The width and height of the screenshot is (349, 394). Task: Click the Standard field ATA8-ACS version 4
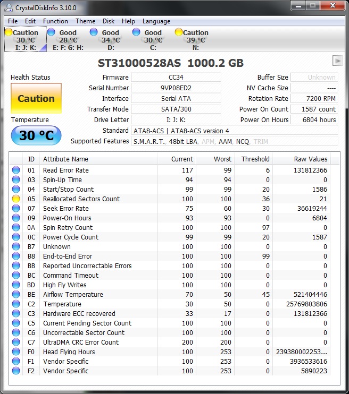(235, 131)
